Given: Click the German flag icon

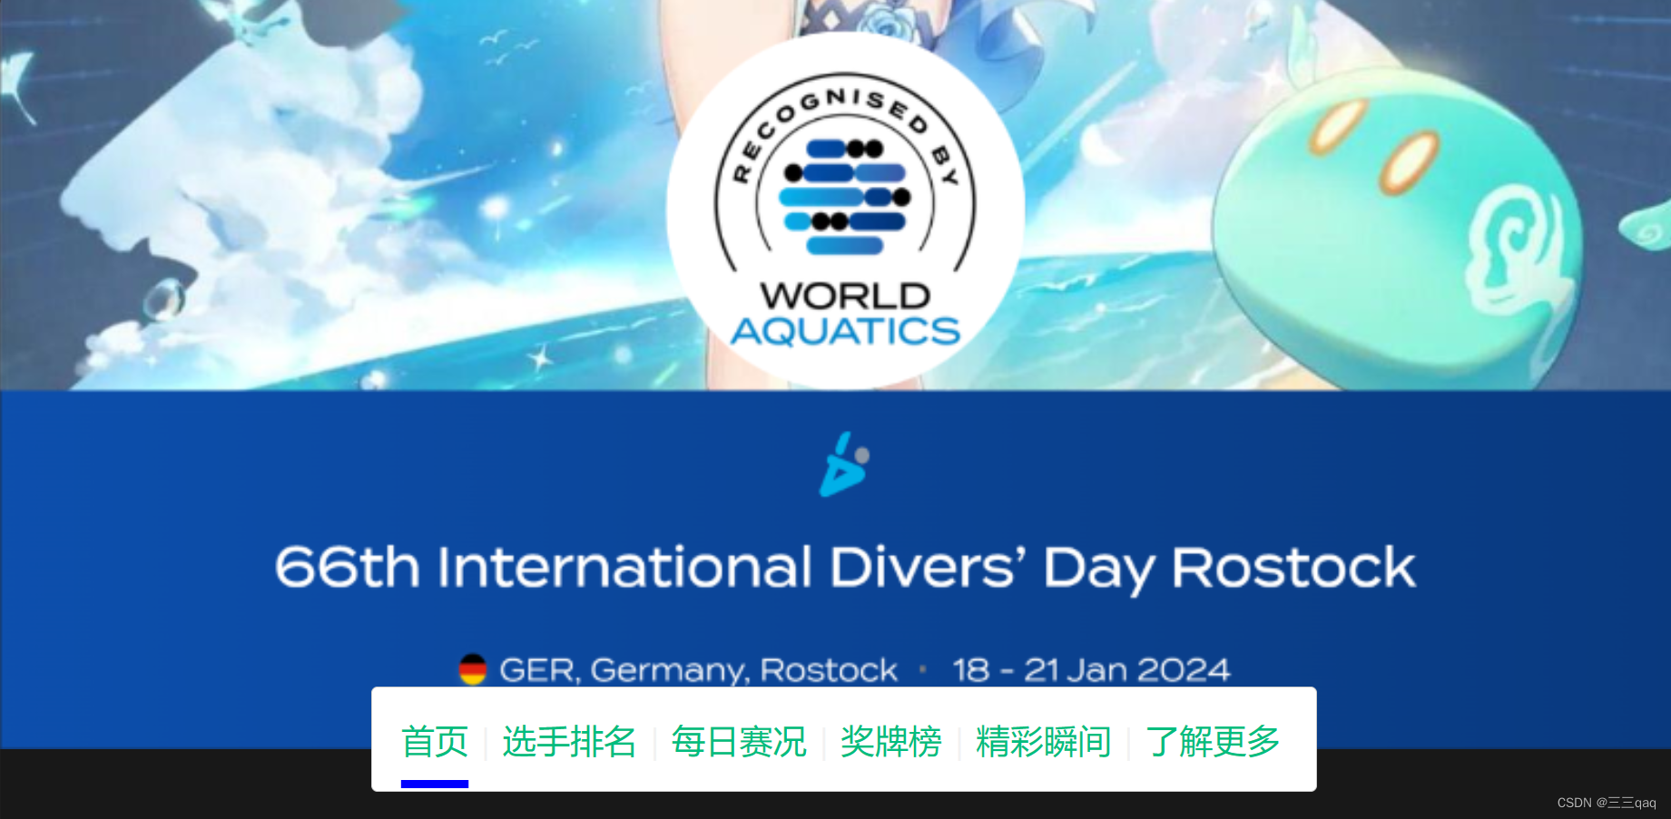Looking at the screenshot, I should tap(473, 669).
